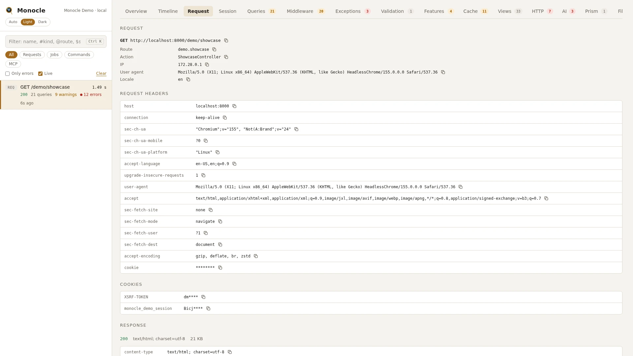633x356 pixels.
Task: Copy the masked cookie header value
Action: [220, 268]
